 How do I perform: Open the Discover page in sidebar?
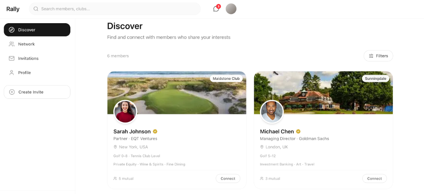(x=37, y=30)
